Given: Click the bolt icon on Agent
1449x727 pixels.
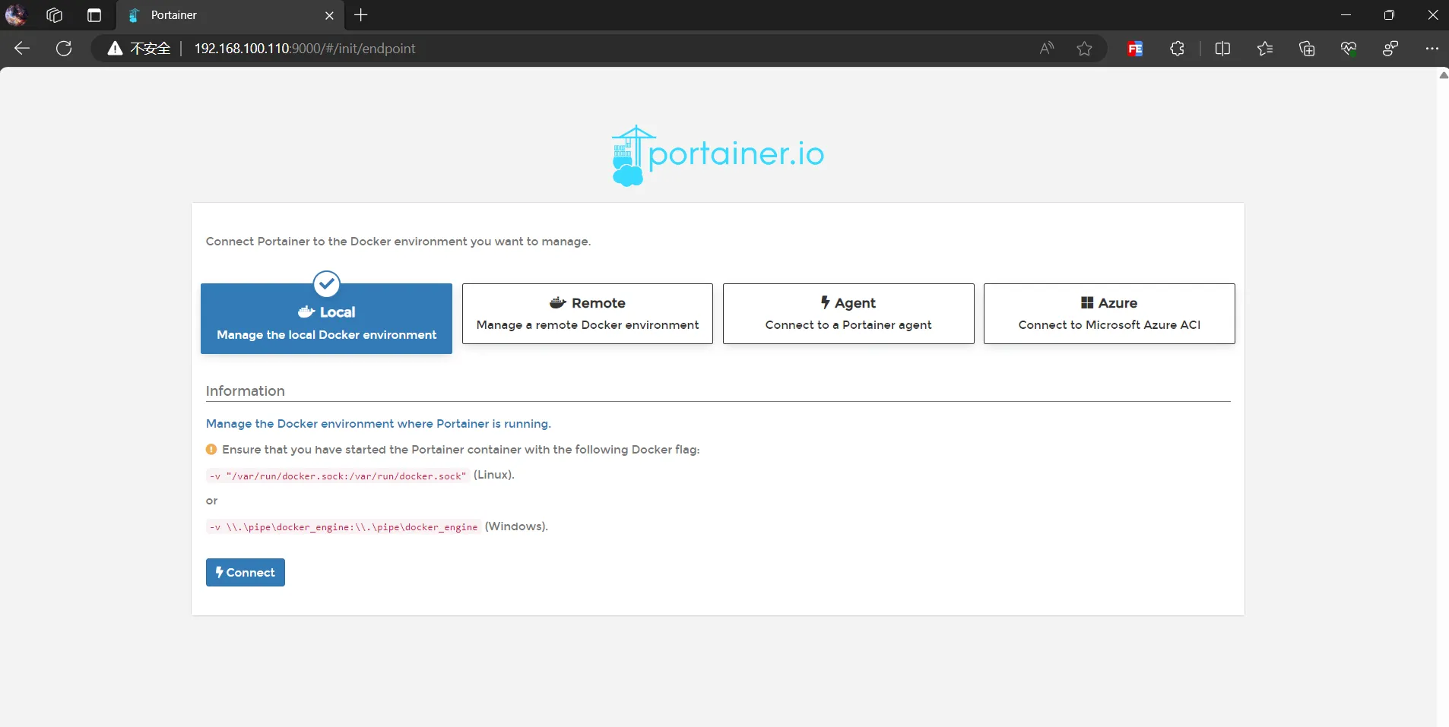Looking at the screenshot, I should coord(825,302).
